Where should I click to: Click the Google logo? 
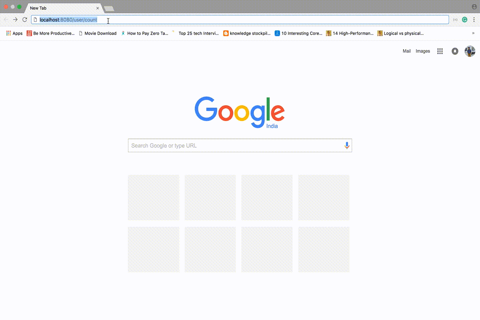coord(240,112)
